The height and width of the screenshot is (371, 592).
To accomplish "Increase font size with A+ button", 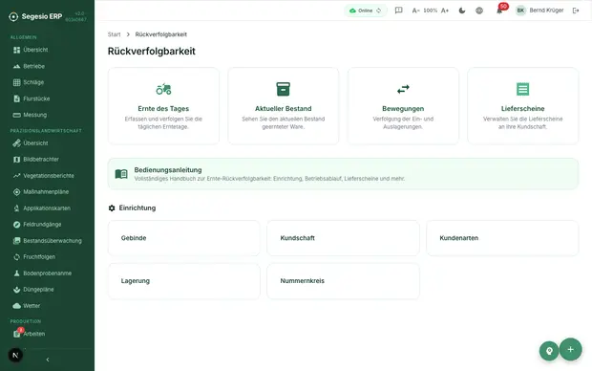I will pyautogui.click(x=445, y=11).
